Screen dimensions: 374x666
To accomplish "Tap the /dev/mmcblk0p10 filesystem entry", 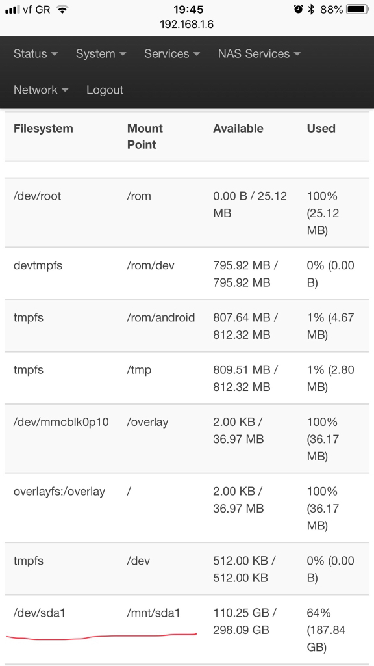I will [x=61, y=422].
